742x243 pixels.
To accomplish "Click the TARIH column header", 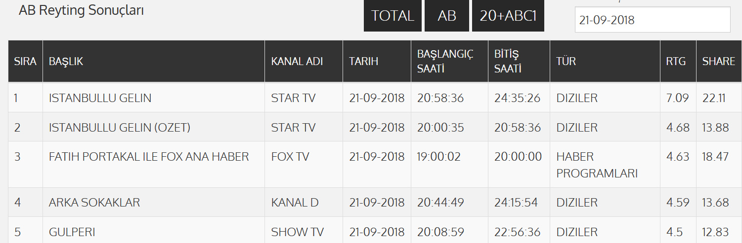I will click(363, 62).
